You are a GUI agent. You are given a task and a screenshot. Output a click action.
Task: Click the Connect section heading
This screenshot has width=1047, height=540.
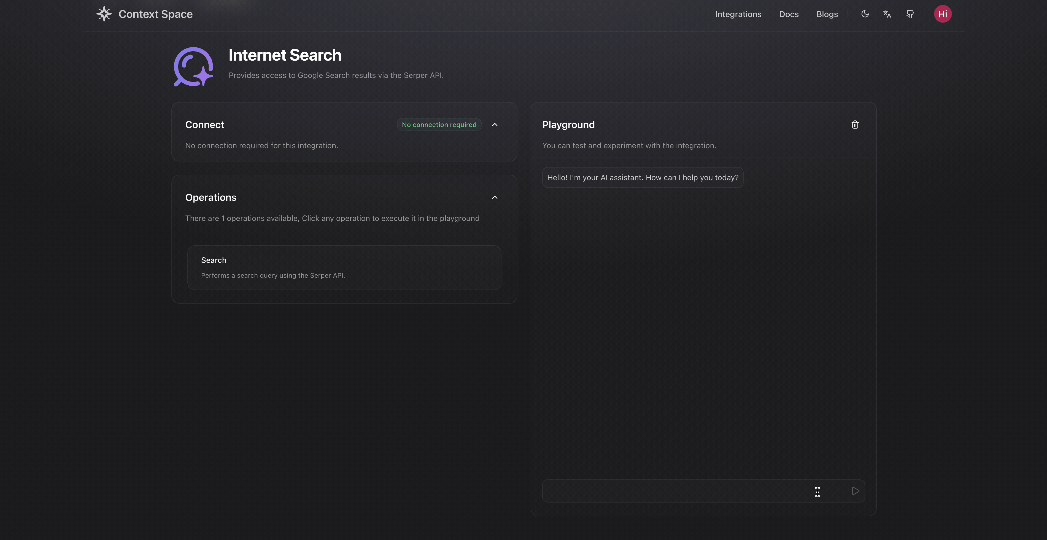(x=204, y=125)
